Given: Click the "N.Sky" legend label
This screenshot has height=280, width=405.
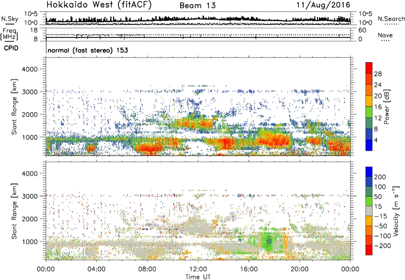Looking at the screenshot, I should [10, 19].
